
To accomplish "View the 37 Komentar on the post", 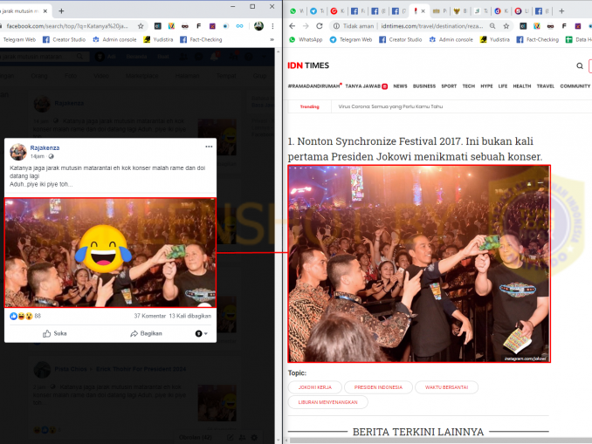I will pos(150,316).
